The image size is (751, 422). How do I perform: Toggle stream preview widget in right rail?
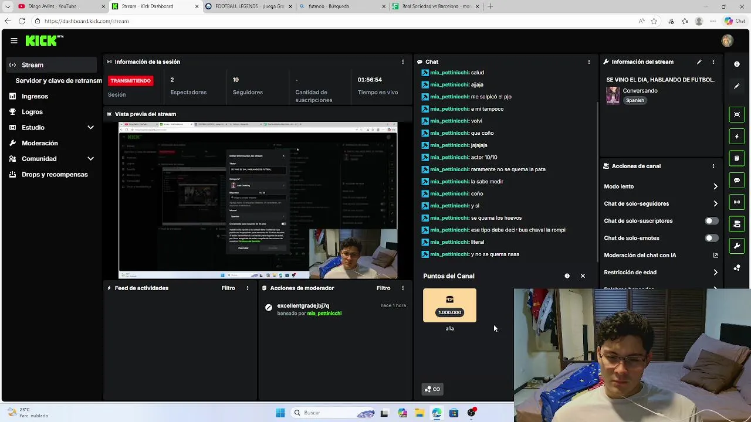[737, 114]
